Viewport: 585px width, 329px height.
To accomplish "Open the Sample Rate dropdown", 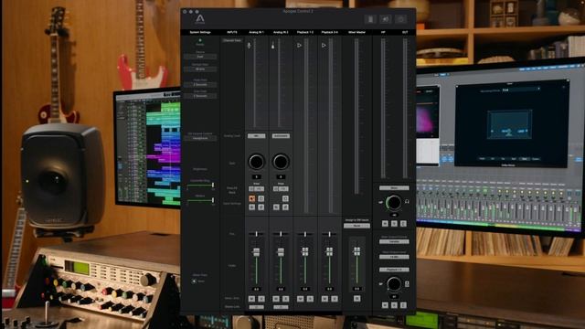I will [200, 69].
